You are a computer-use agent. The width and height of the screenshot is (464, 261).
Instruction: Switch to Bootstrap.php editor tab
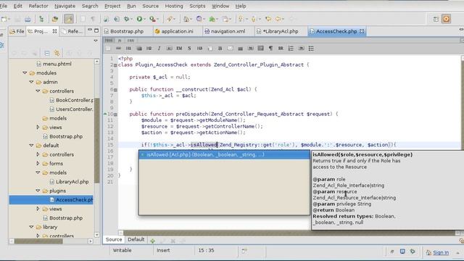point(127,31)
